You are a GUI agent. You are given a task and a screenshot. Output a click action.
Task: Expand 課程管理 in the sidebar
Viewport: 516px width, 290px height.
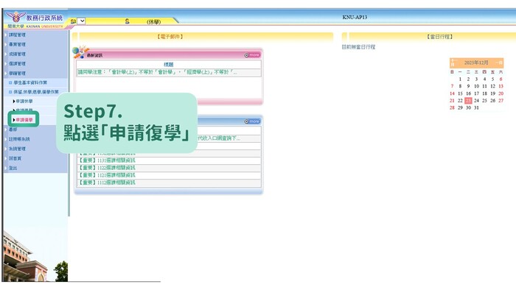(17, 35)
